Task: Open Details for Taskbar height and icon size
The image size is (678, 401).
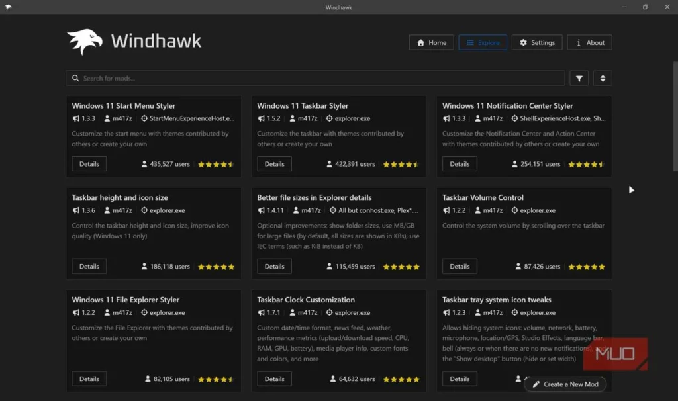Action: pyautogui.click(x=89, y=266)
